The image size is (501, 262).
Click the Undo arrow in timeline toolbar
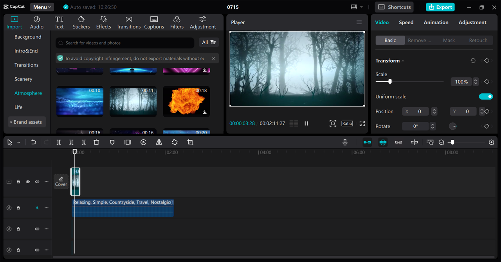[34, 143]
